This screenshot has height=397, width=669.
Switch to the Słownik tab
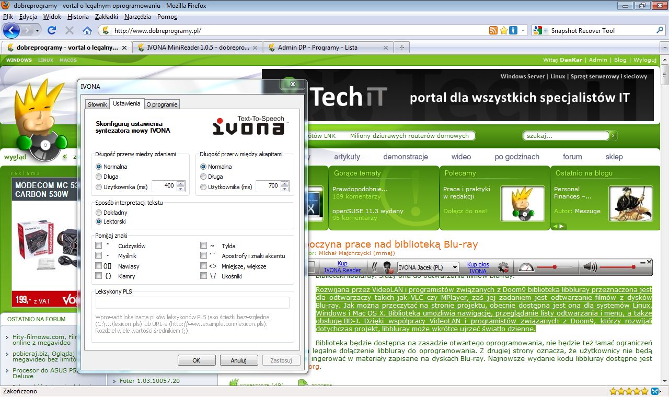[x=98, y=104]
